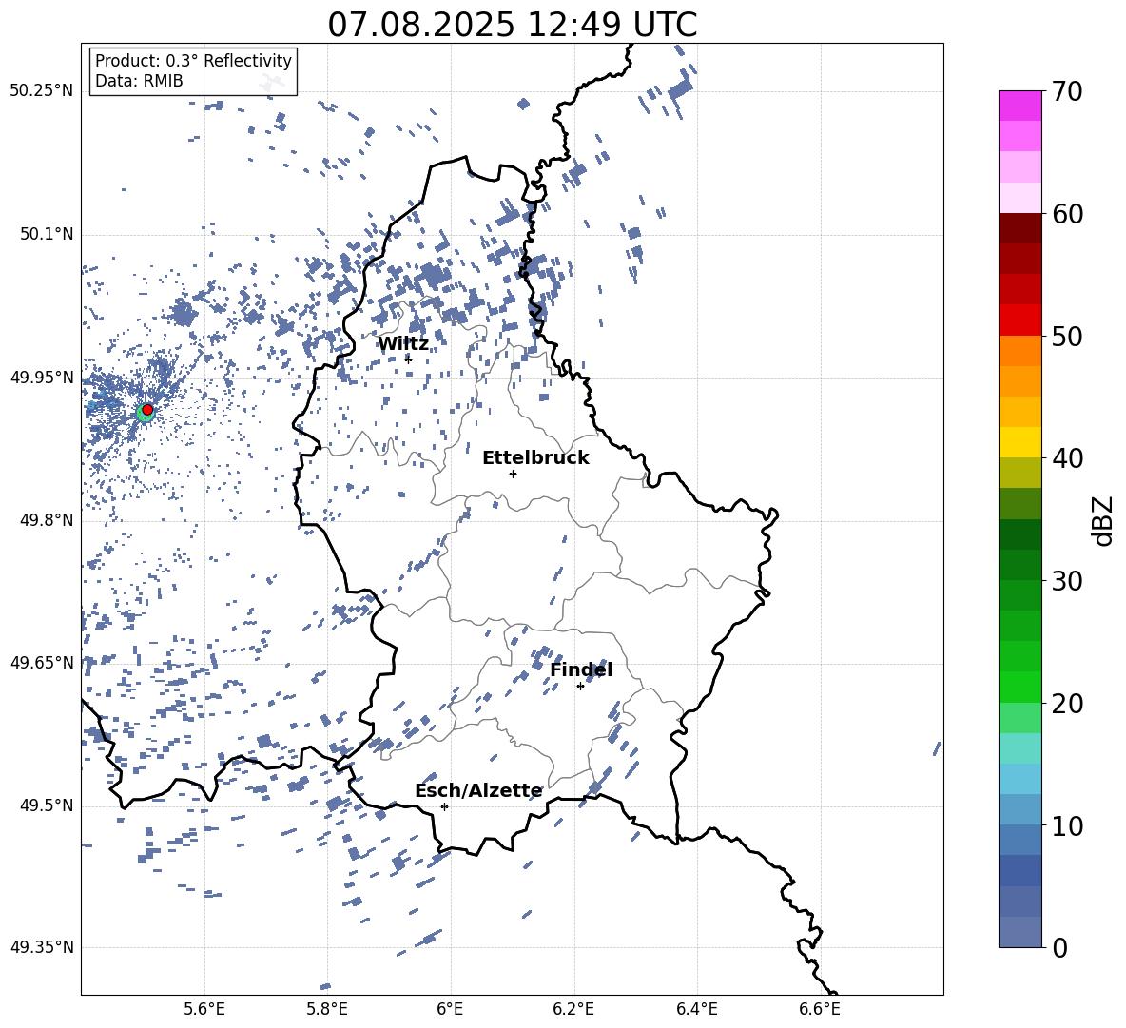Click the 6.4°E longitude label
This screenshot has width=1126, height=1028.
[696, 1009]
